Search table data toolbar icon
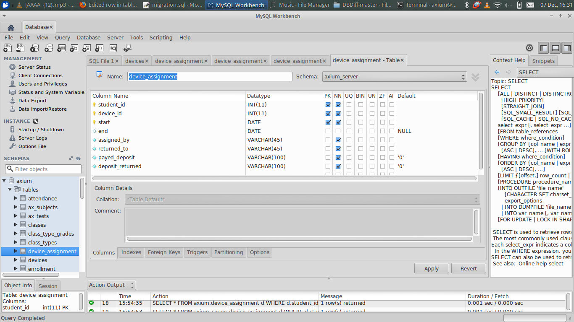Viewport: 574px width, 322px height. (113, 48)
